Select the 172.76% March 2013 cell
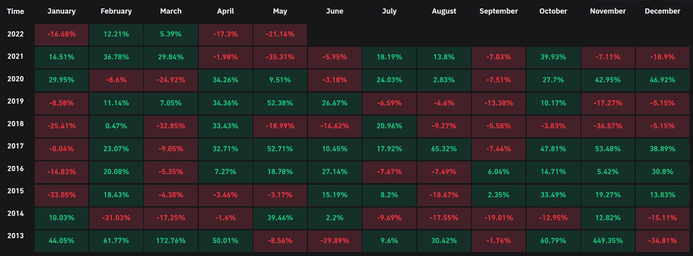The width and height of the screenshot is (693, 256). pyautogui.click(x=171, y=241)
